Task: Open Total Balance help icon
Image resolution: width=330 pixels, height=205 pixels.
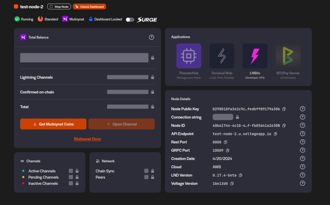Action: click(x=151, y=37)
